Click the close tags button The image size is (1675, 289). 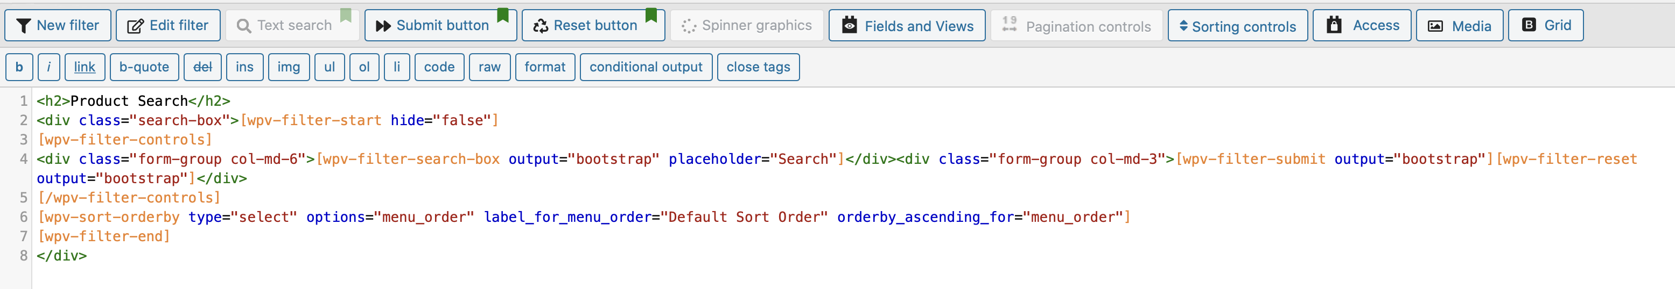pos(758,67)
